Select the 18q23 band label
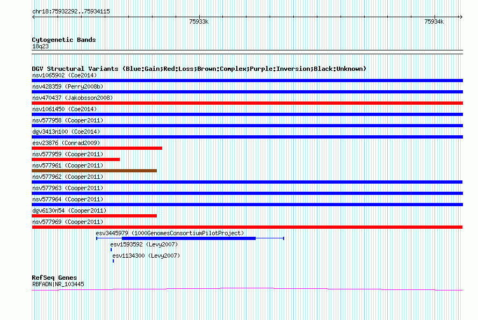The width and height of the screenshot is (478, 320). [40, 46]
